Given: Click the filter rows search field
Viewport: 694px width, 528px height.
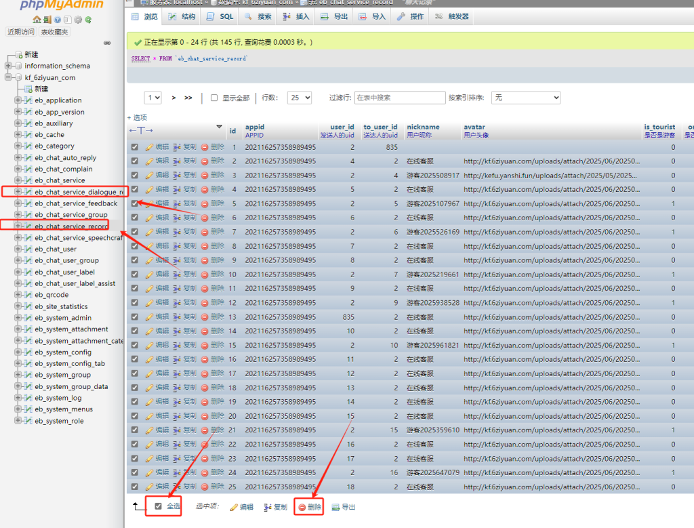Looking at the screenshot, I should [400, 98].
